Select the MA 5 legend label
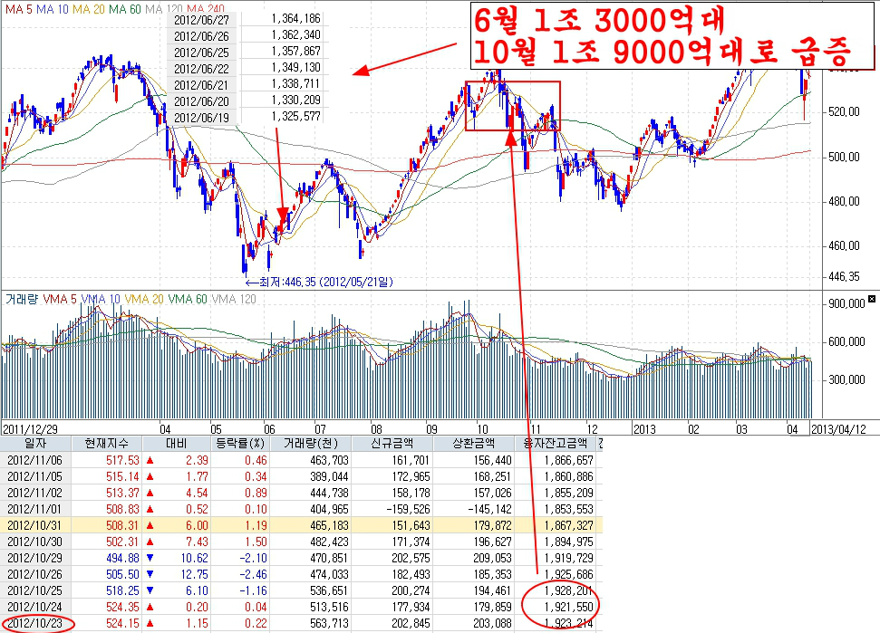The width and height of the screenshot is (880, 633). click(18, 9)
